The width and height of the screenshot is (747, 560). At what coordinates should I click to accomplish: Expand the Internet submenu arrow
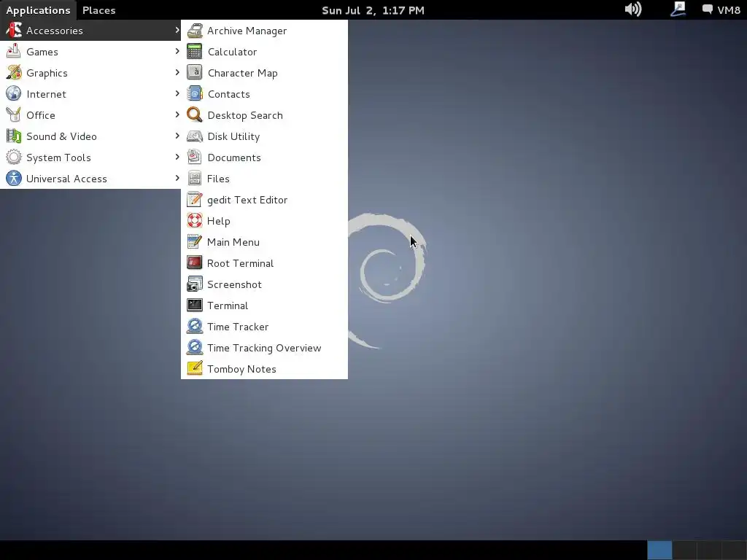177,93
